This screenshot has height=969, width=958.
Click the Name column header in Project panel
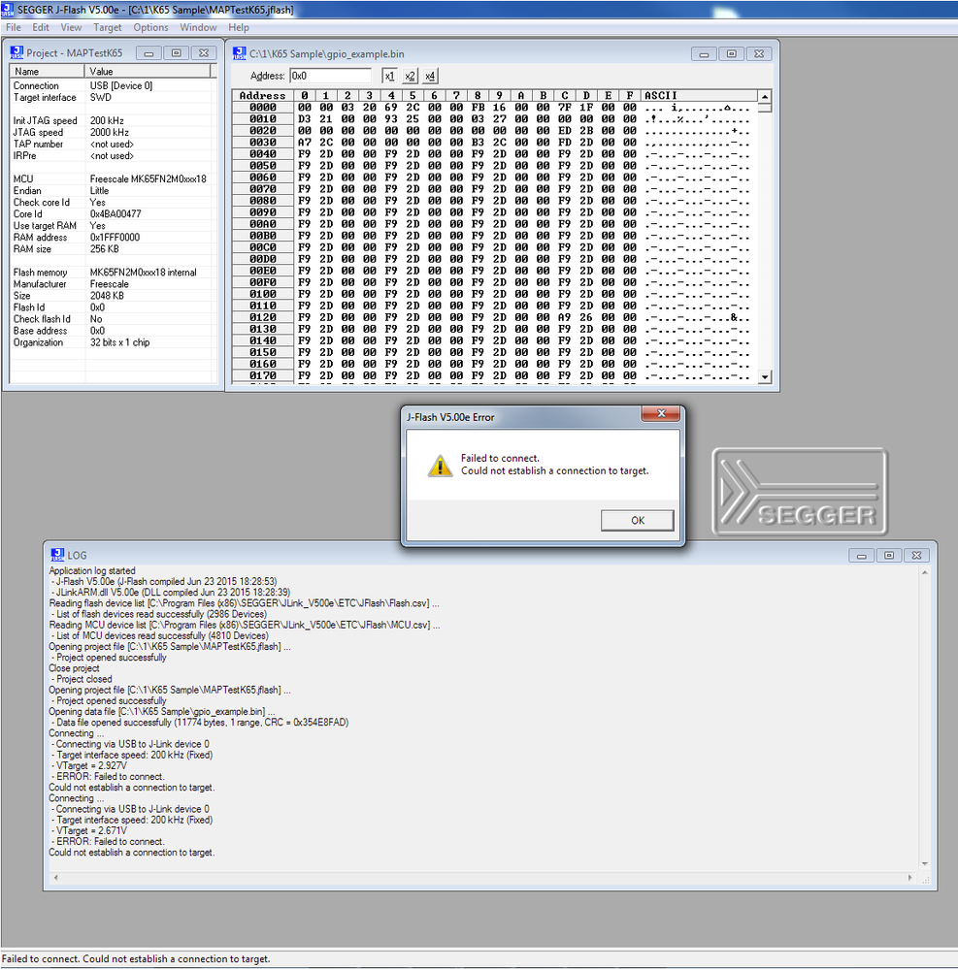[x=48, y=71]
